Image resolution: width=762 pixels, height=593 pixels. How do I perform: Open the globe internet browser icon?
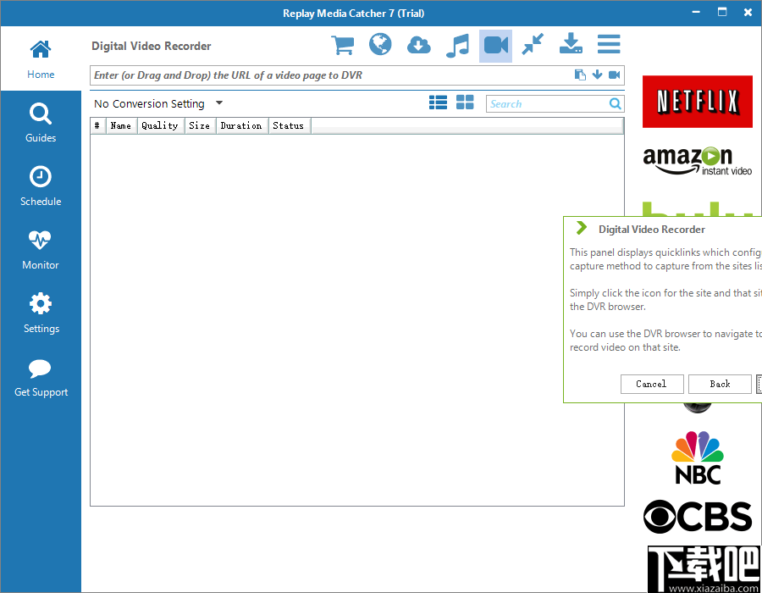coord(380,45)
